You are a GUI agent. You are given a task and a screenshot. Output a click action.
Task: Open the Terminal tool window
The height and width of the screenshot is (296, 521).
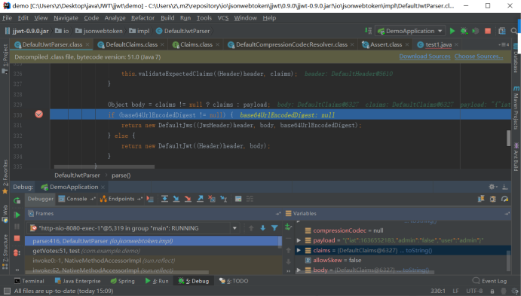tap(29, 281)
